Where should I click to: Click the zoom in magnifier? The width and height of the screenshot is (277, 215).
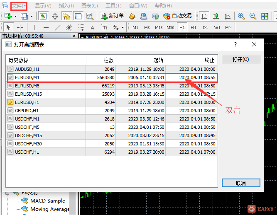pyautogui.click(x=241, y=16)
